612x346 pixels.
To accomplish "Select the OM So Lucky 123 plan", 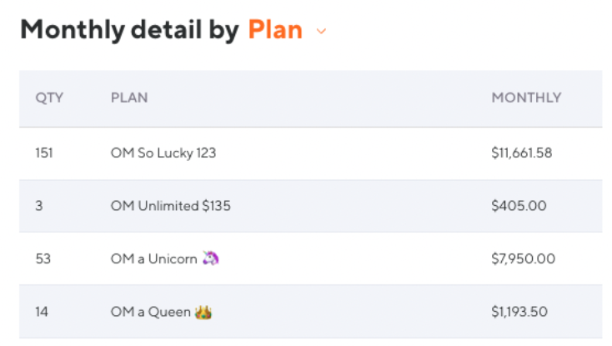I will click(163, 153).
